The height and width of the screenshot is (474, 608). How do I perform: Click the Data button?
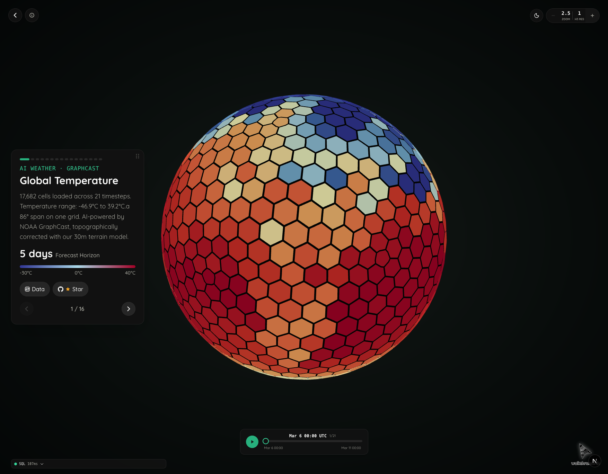[x=34, y=289]
